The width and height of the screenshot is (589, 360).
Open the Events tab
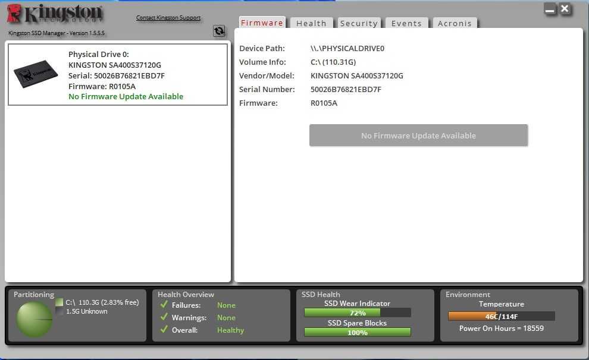tap(406, 23)
